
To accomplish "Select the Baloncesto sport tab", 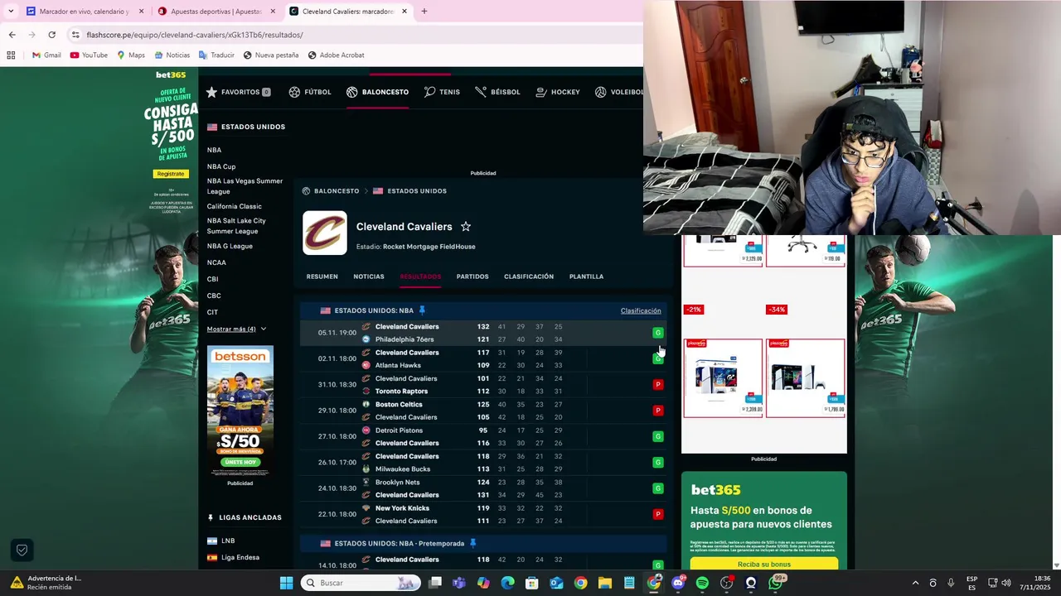I will [377, 92].
